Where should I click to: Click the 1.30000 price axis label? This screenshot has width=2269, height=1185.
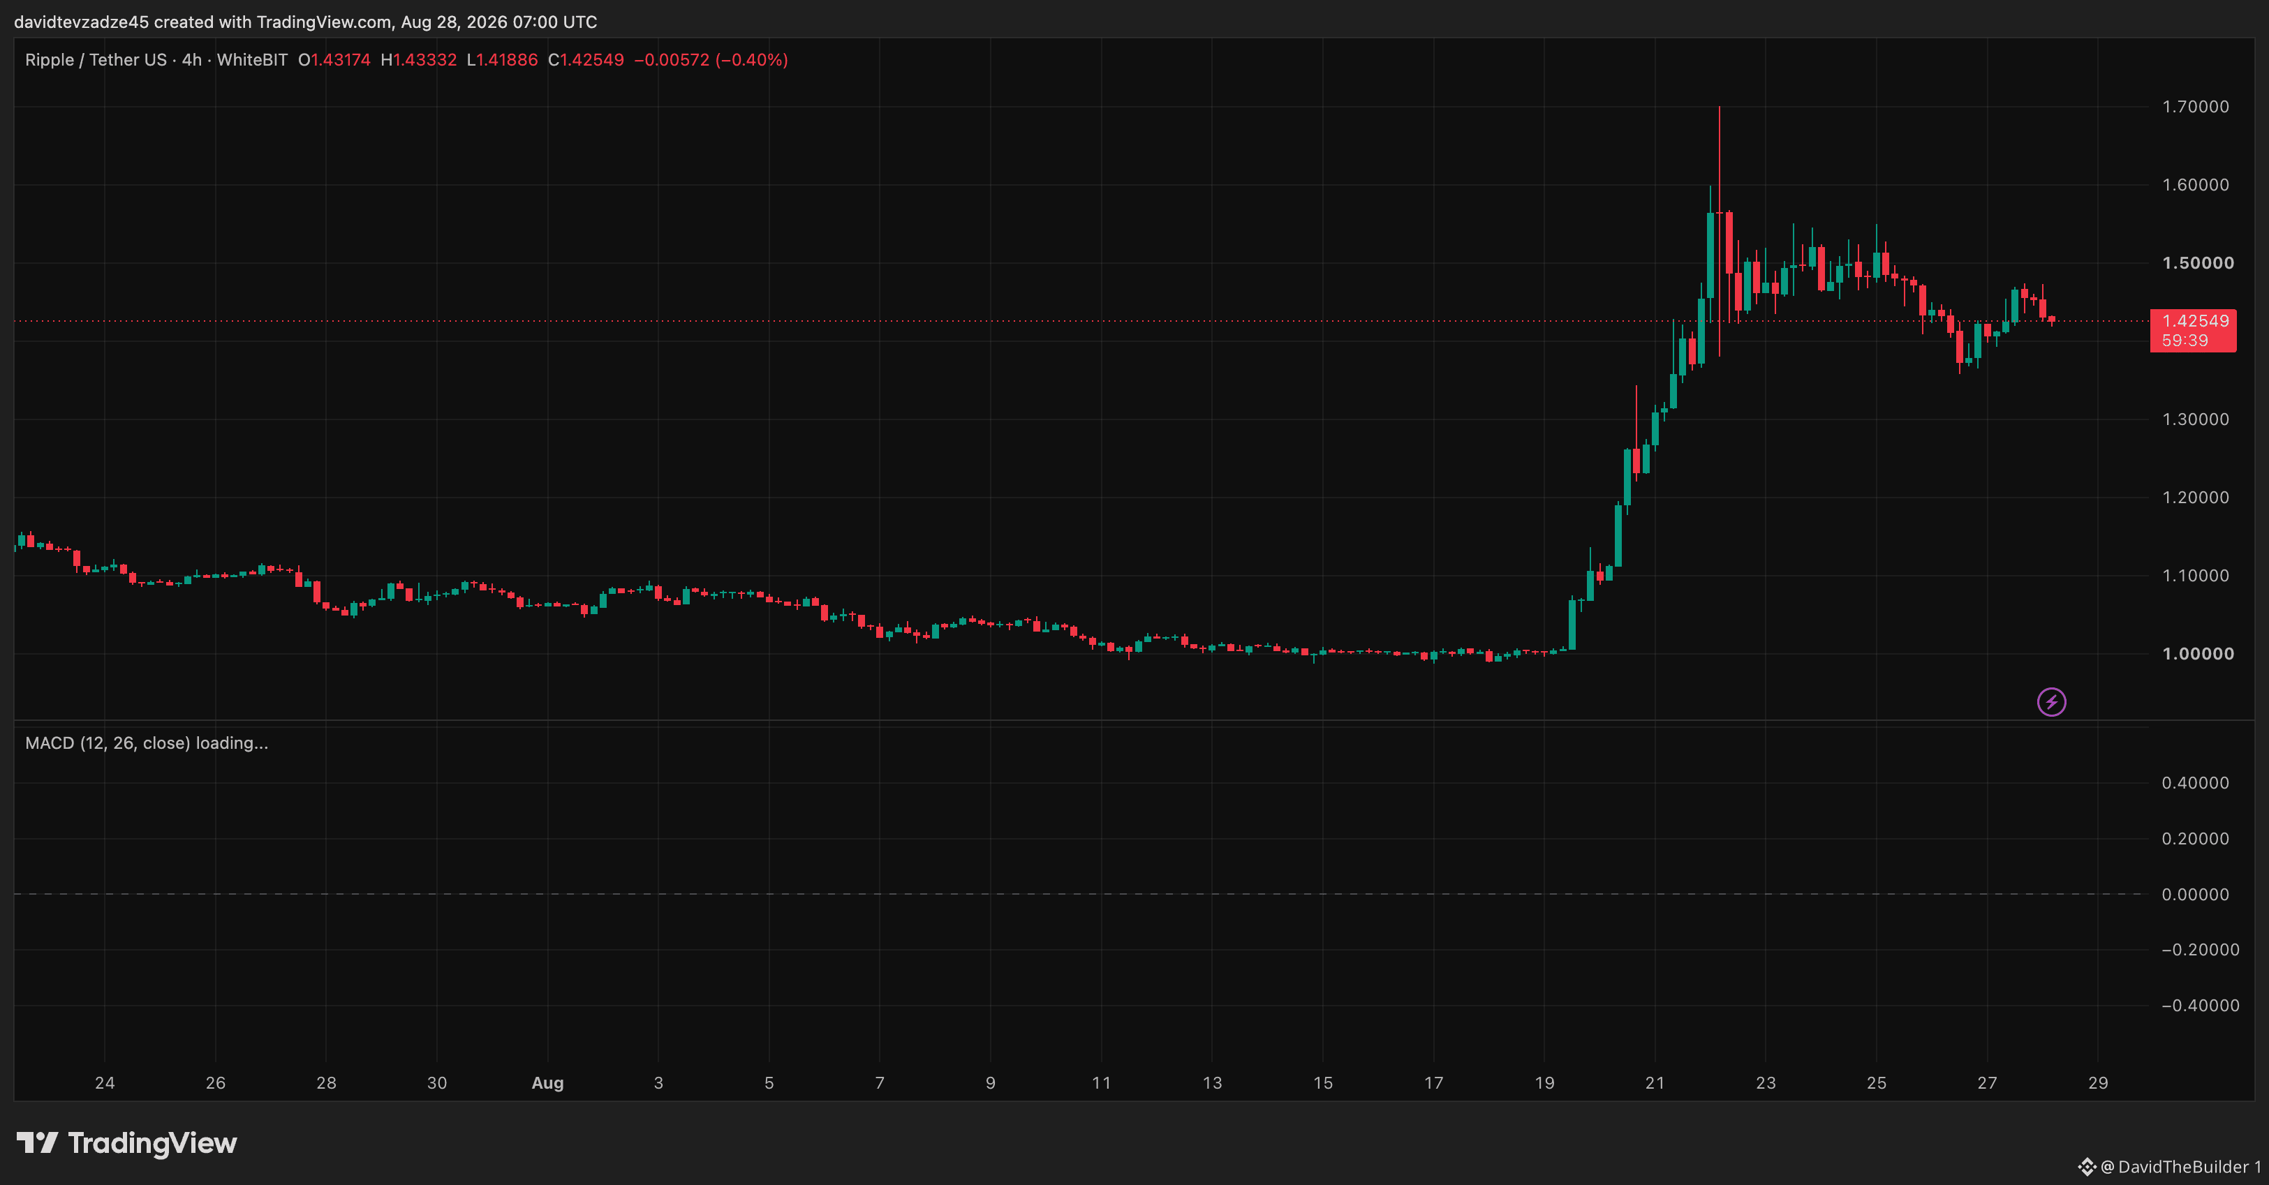click(x=2196, y=419)
